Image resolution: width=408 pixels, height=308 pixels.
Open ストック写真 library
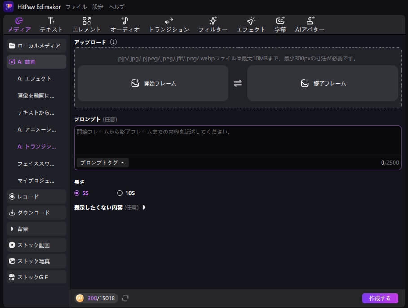pos(36,261)
